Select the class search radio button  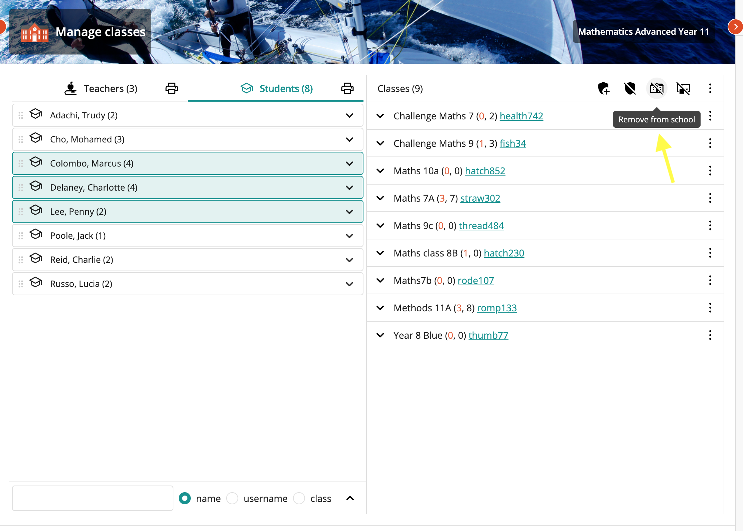click(299, 498)
